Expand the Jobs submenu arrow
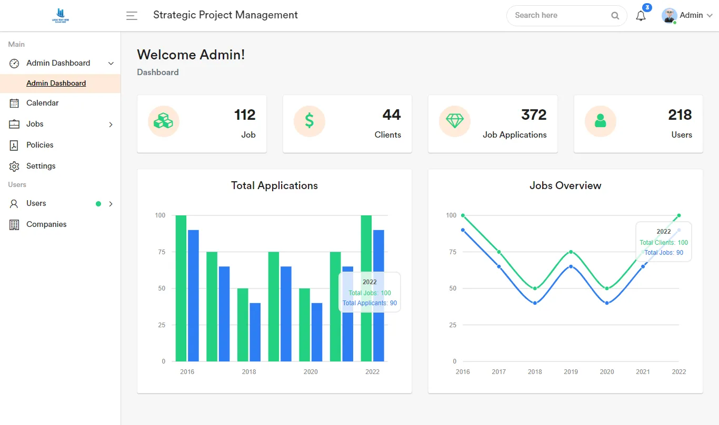This screenshot has height=425, width=719. coord(111,125)
